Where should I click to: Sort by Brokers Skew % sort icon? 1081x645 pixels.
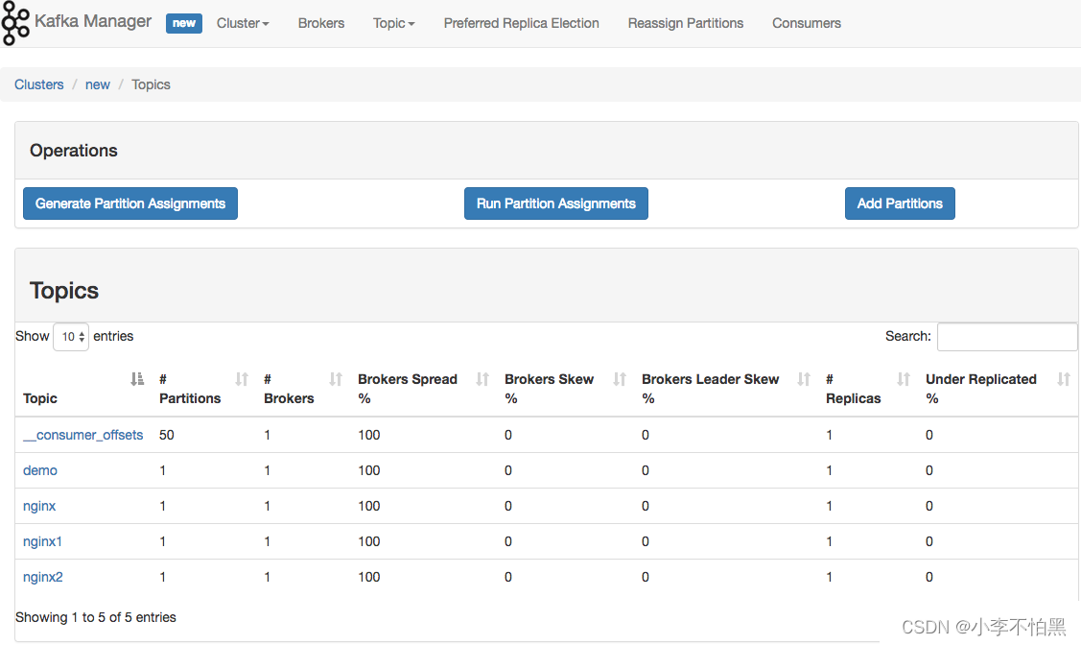[620, 379]
